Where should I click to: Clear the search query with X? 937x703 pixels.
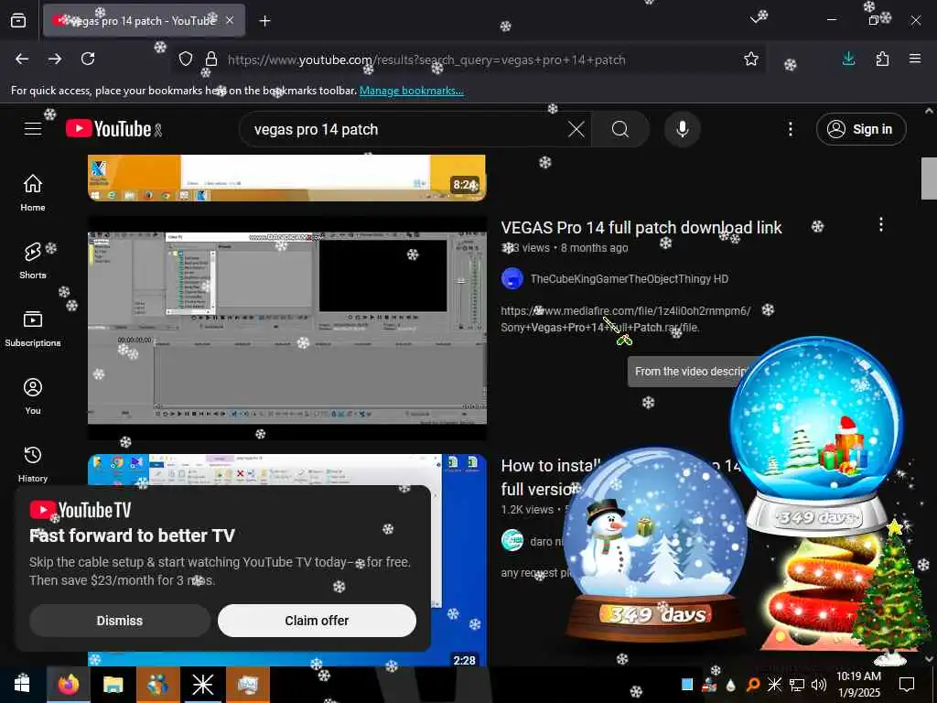coord(576,129)
